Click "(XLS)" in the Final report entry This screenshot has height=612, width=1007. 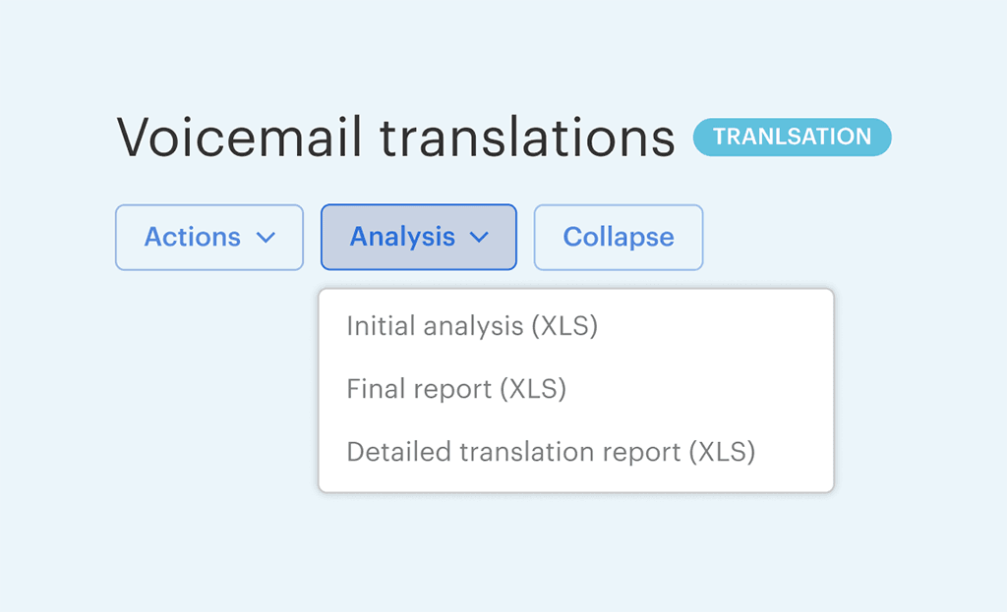533,389
